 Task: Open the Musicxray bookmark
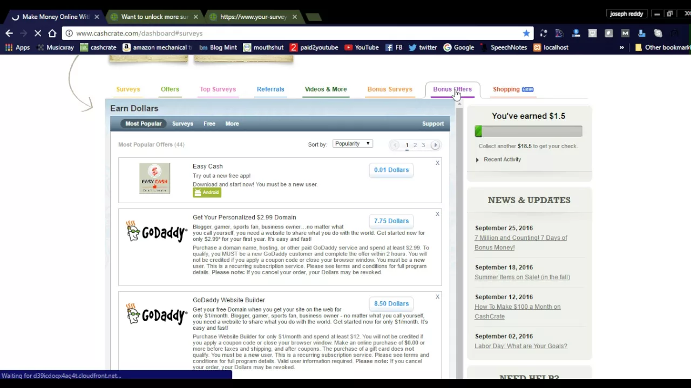click(x=55, y=47)
